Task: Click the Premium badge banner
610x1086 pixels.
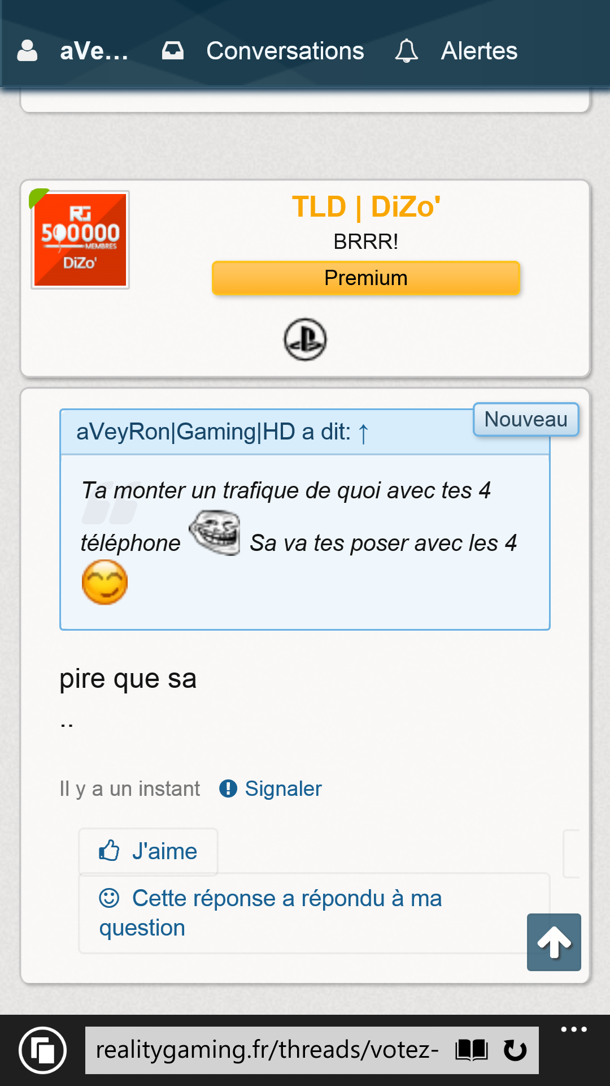Action: [366, 278]
